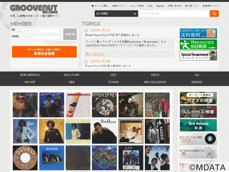The width and height of the screenshot is (229, 172).
Task: Open the Special Recommend banner
Action: click(x=198, y=55)
